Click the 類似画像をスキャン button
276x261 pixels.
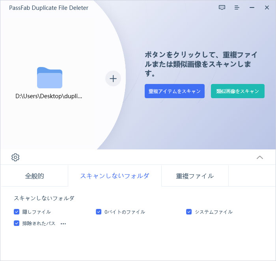click(238, 91)
